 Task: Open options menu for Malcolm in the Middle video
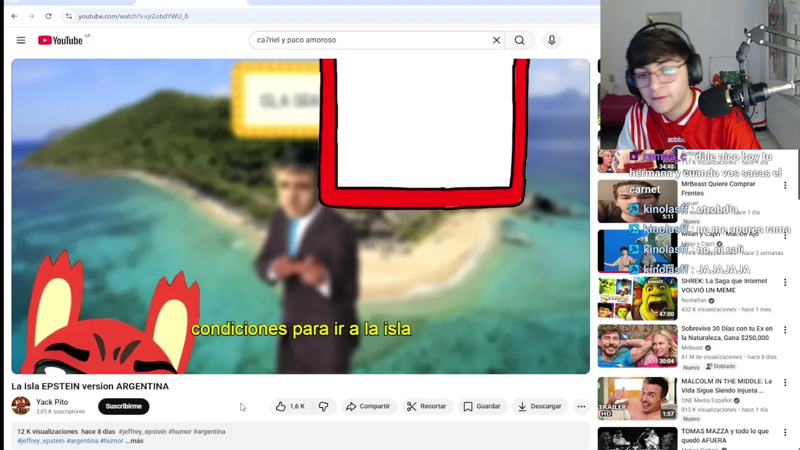click(x=785, y=382)
